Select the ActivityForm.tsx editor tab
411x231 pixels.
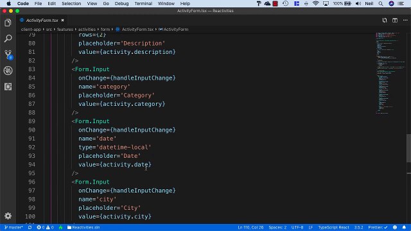(42, 20)
